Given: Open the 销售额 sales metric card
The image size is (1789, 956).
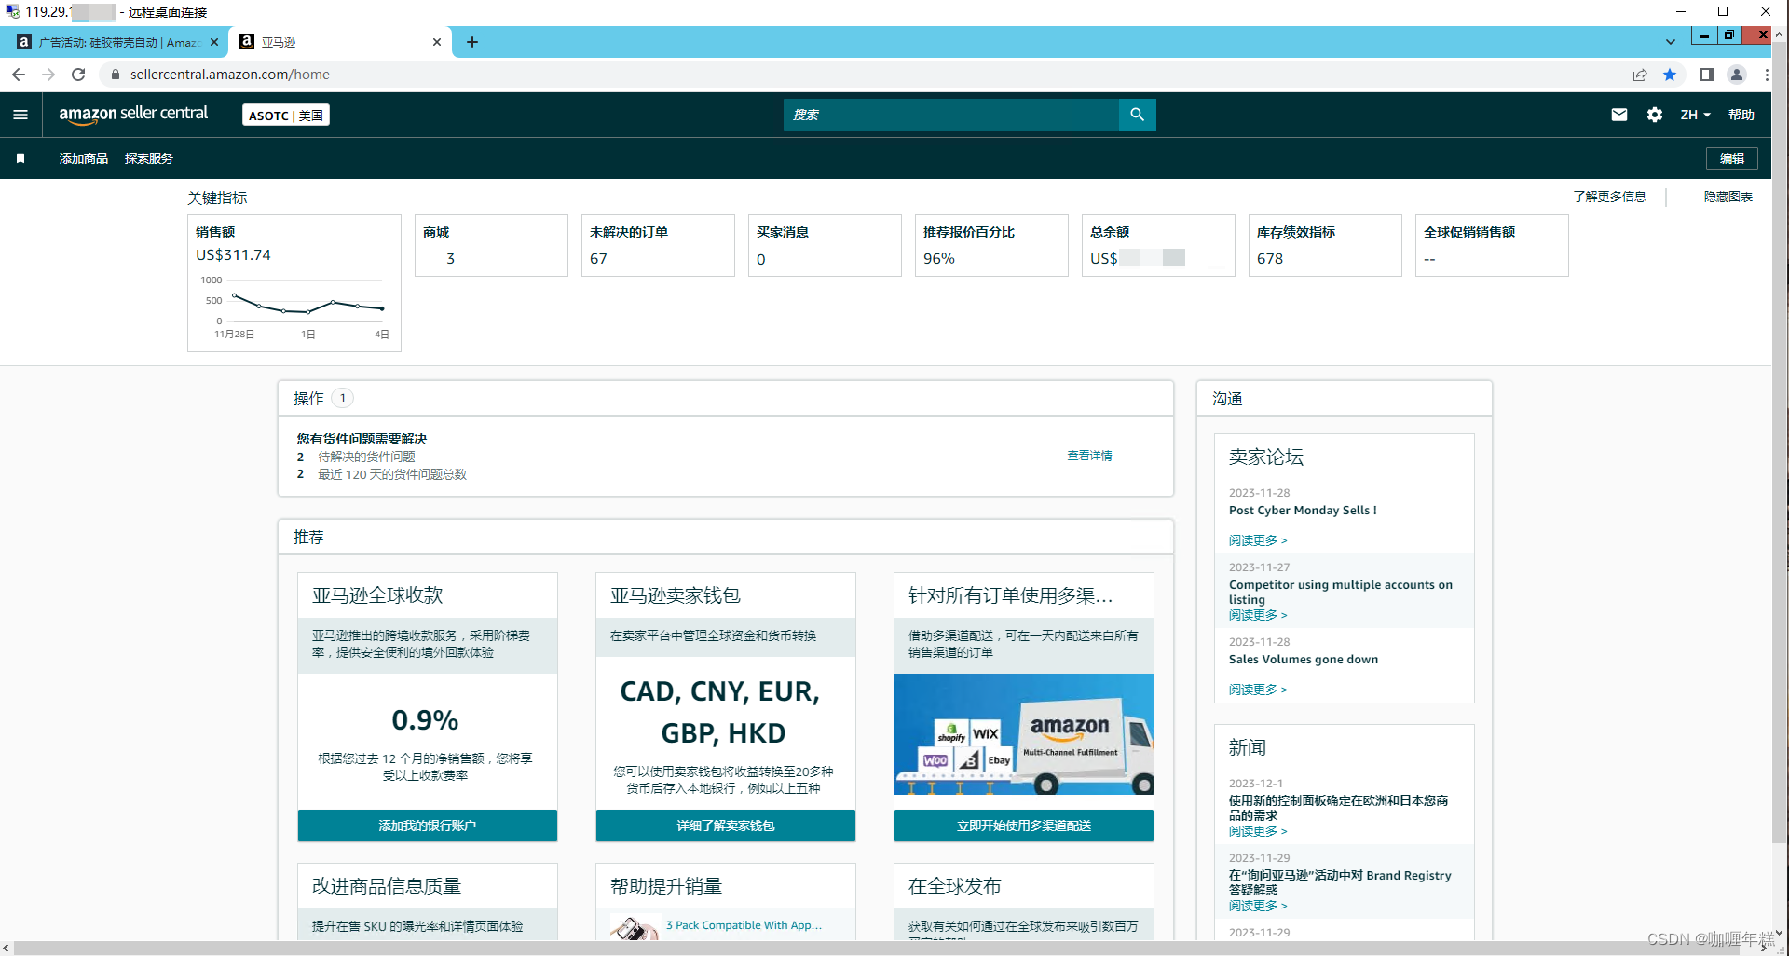Looking at the screenshot, I should [x=294, y=283].
